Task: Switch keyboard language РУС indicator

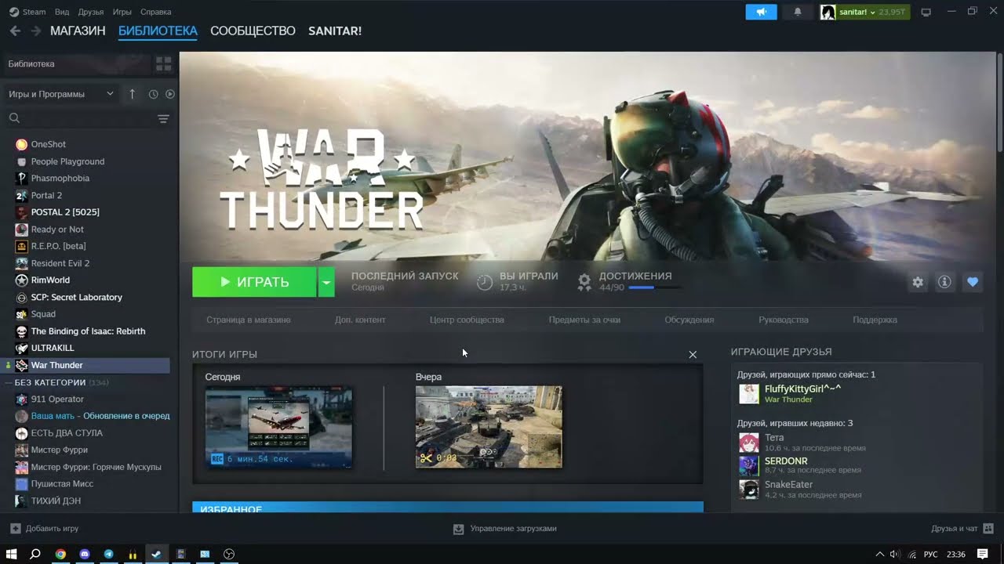Action: pyautogui.click(x=931, y=555)
